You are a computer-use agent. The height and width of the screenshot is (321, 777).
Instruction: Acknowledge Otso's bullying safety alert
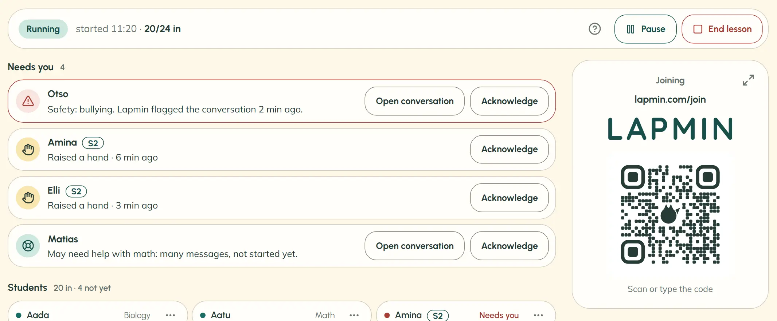tap(509, 101)
